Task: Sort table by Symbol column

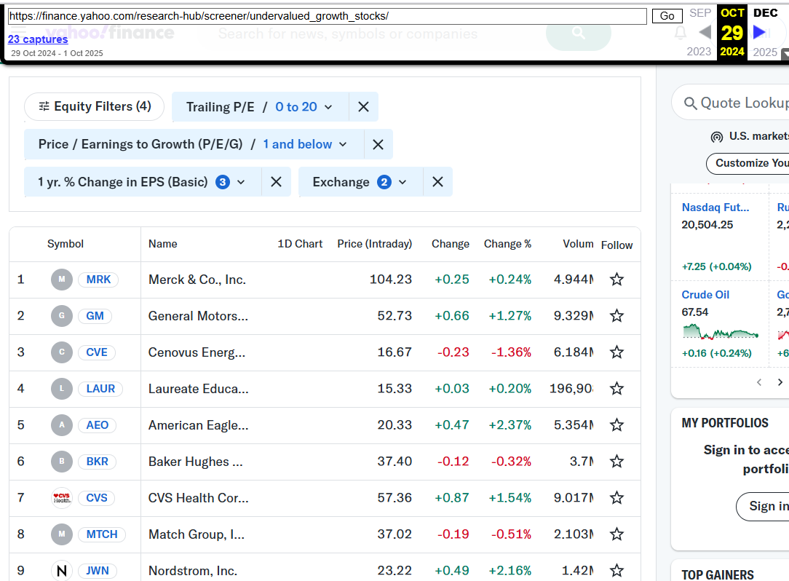Action: pos(66,244)
